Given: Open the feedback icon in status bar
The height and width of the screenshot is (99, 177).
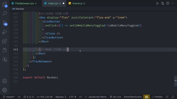Looking at the screenshot, I should click(167, 97).
